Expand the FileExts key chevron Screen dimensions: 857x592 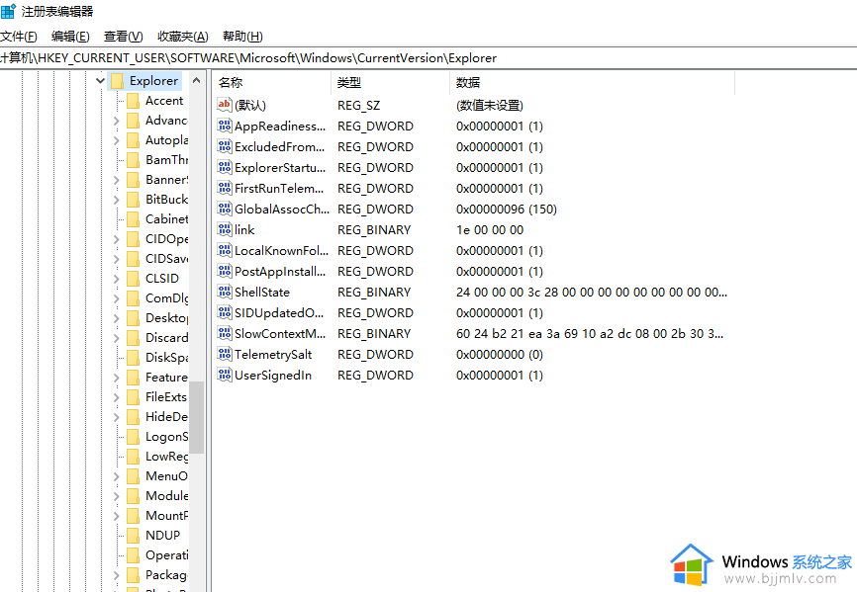[116, 397]
